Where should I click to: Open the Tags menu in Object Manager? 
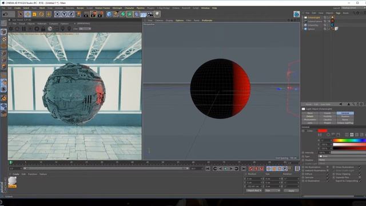click(338, 13)
